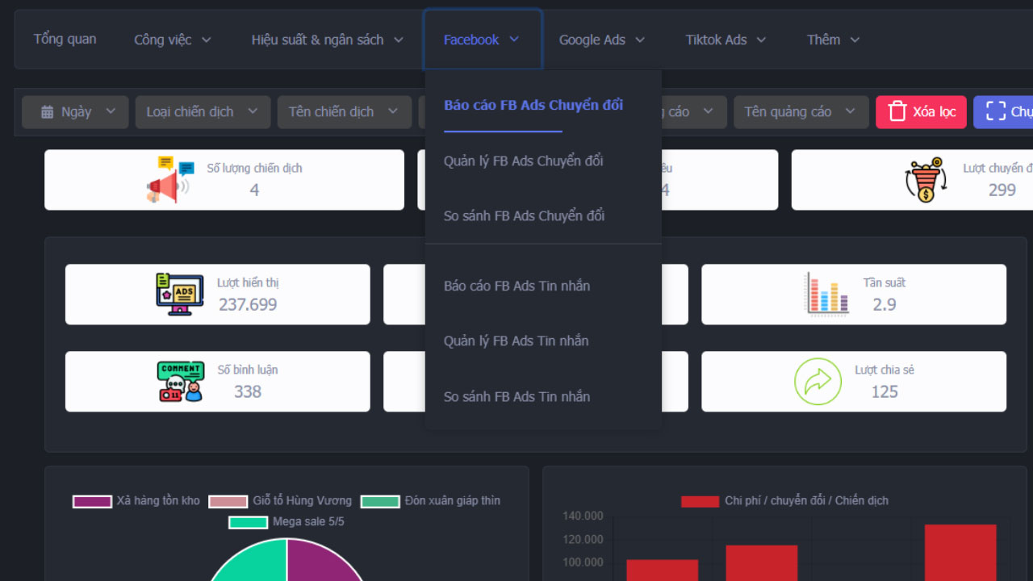The height and width of the screenshot is (581, 1033).
Task: Expand the Google Ads menu
Action: tap(602, 40)
